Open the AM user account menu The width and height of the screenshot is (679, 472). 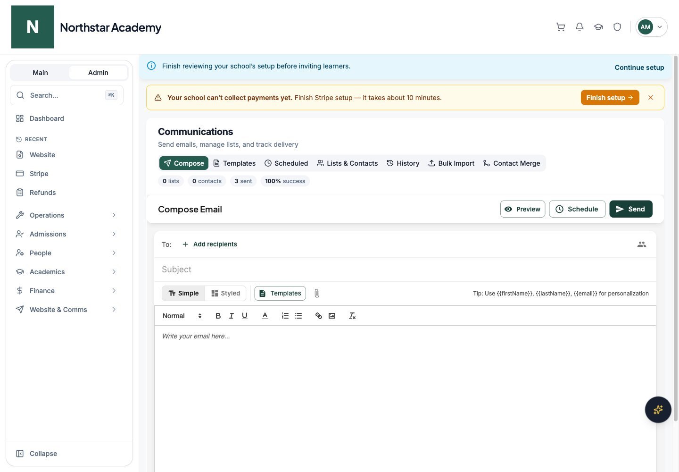coord(652,27)
